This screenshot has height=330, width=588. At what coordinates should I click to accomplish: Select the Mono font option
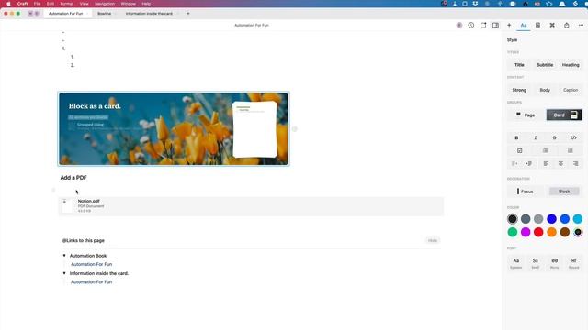(554, 263)
